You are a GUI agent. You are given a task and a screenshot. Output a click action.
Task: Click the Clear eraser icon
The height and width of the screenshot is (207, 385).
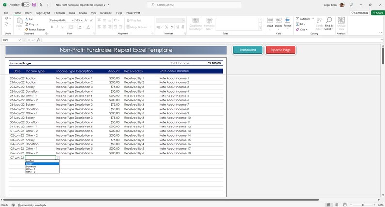pos(298,29)
